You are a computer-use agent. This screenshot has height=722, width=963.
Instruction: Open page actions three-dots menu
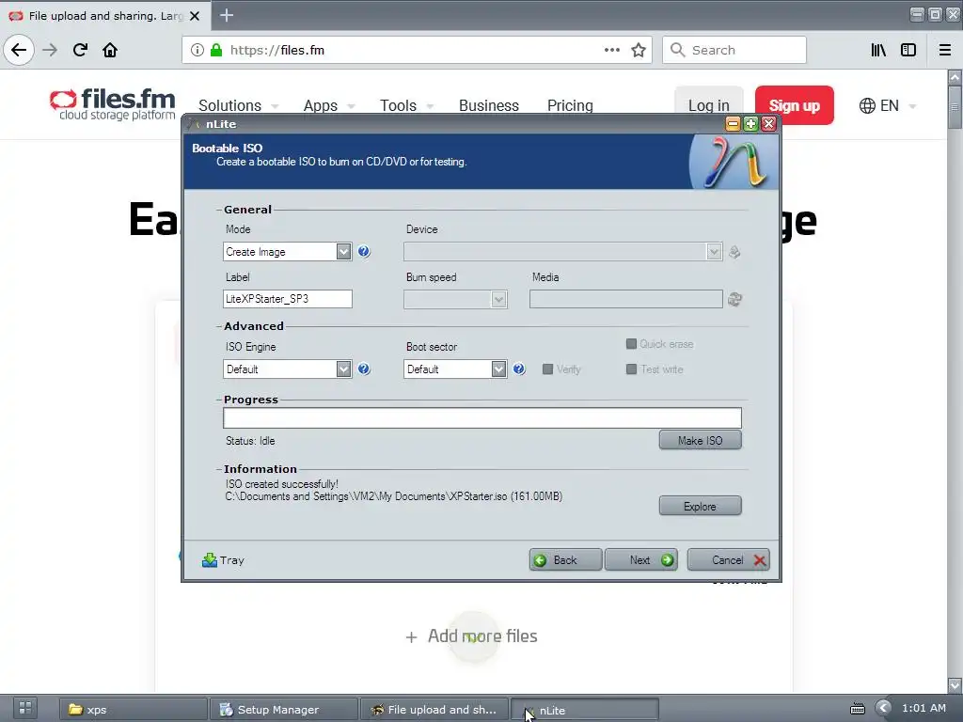(611, 50)
